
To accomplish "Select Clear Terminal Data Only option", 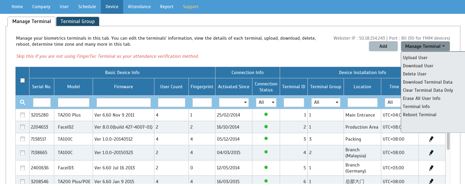I will (x=428, y=90).
